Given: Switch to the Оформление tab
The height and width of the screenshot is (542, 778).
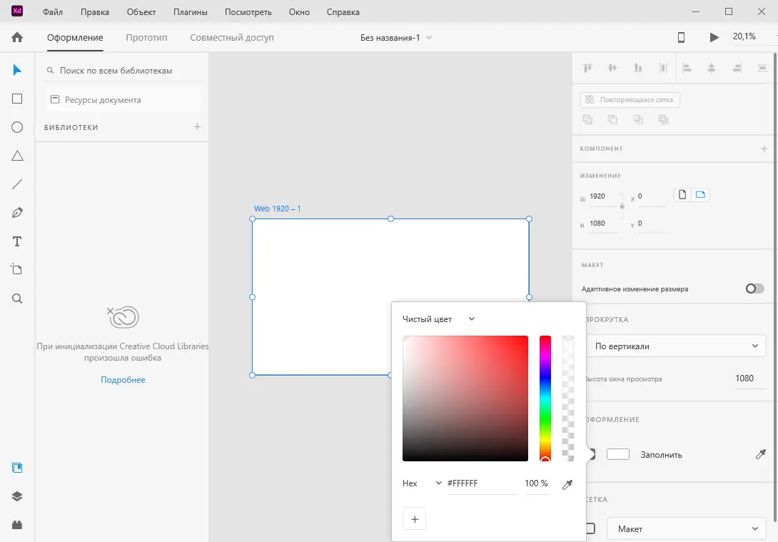Looking at the screenshot, I should (75, 37).
